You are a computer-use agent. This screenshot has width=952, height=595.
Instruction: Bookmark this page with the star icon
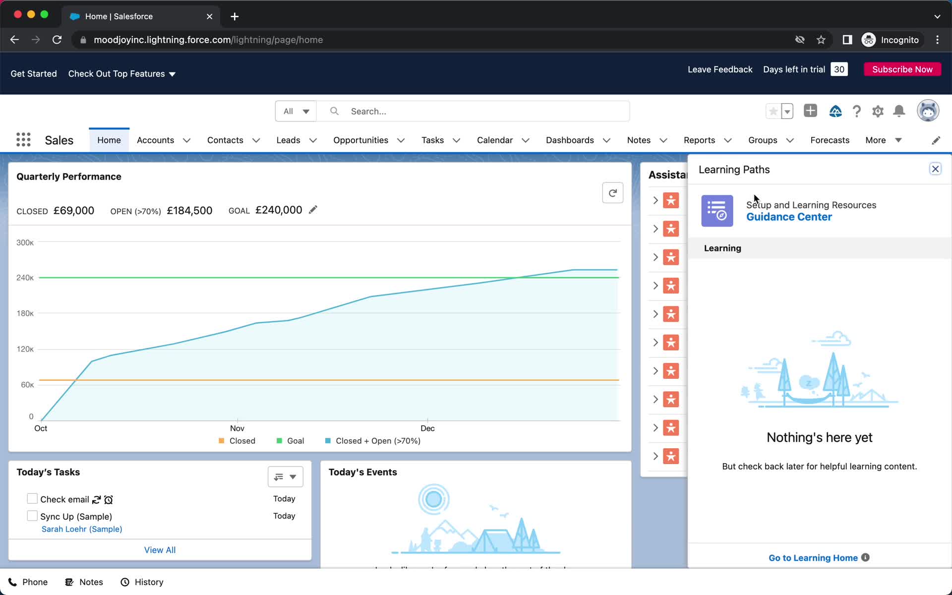pyautogui.click(x=821, y=40)
